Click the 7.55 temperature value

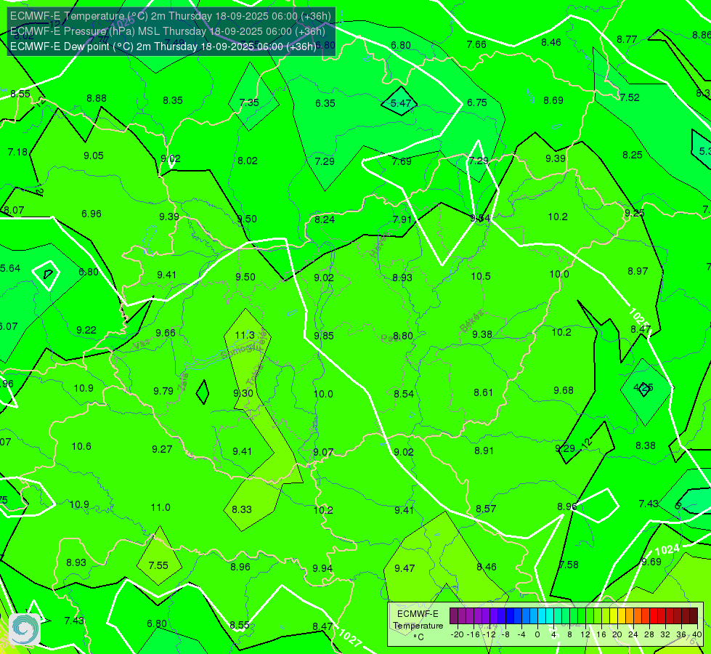coord(158,565)
